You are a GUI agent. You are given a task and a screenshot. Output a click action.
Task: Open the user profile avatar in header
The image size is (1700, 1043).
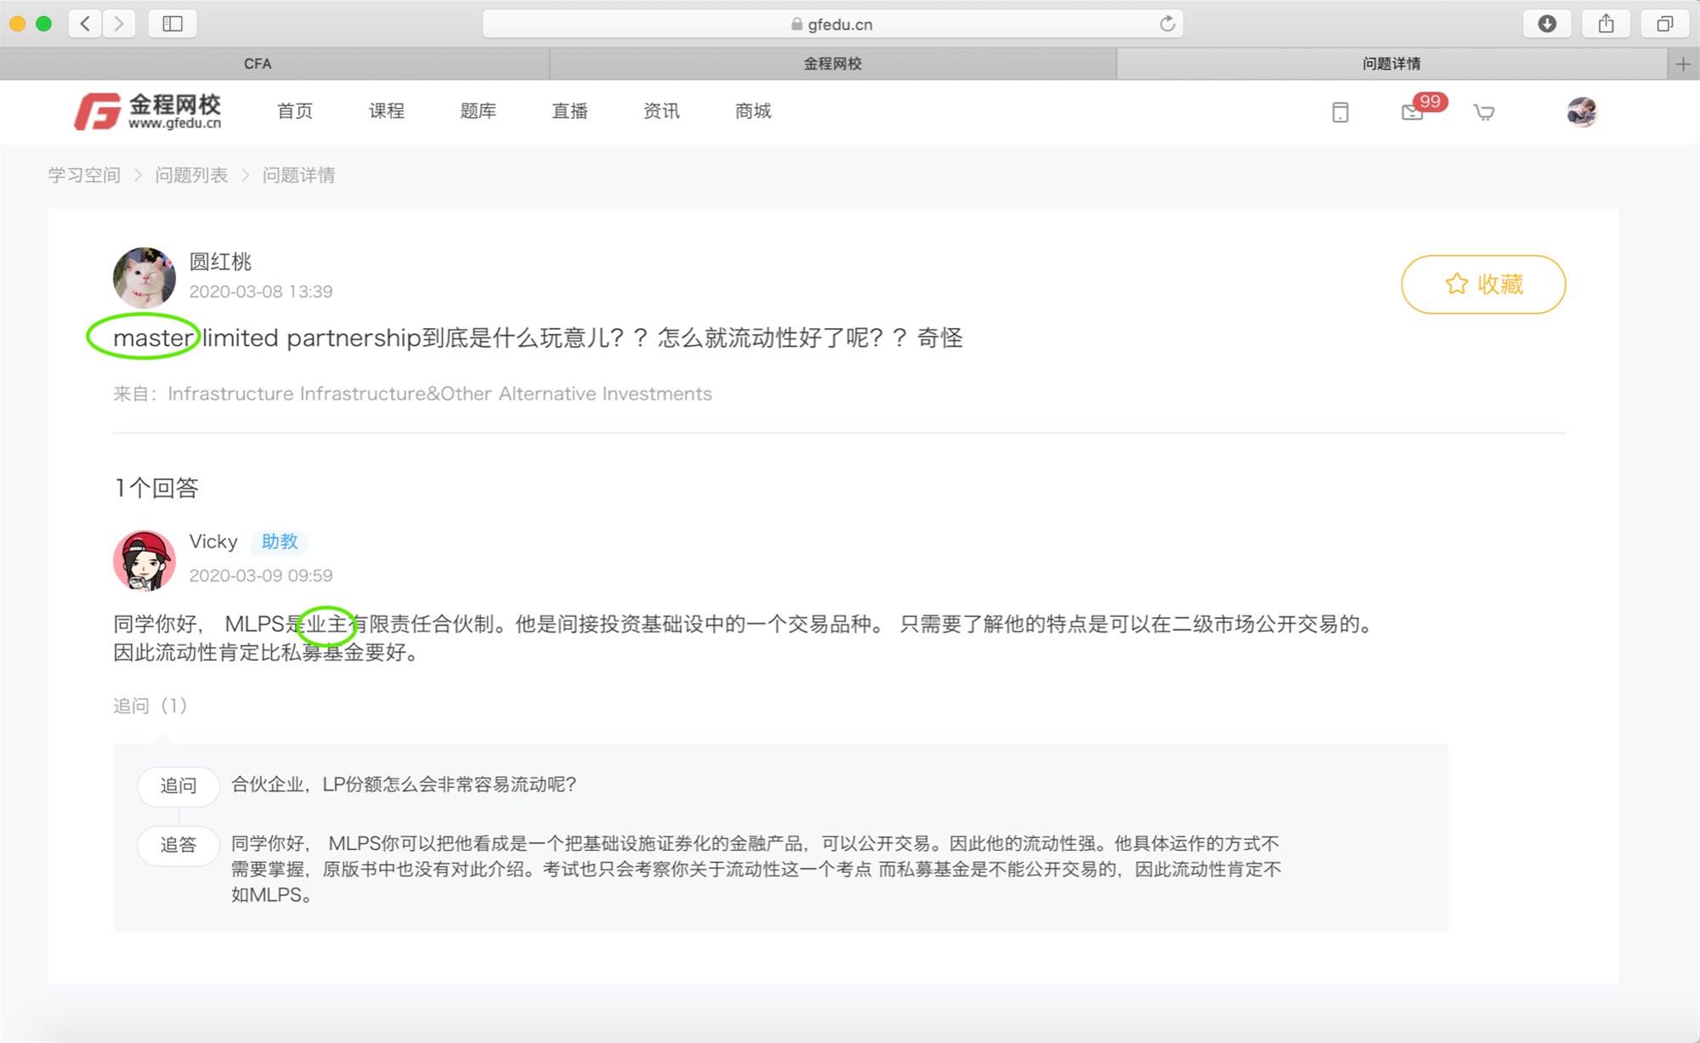click(1581, 112)
